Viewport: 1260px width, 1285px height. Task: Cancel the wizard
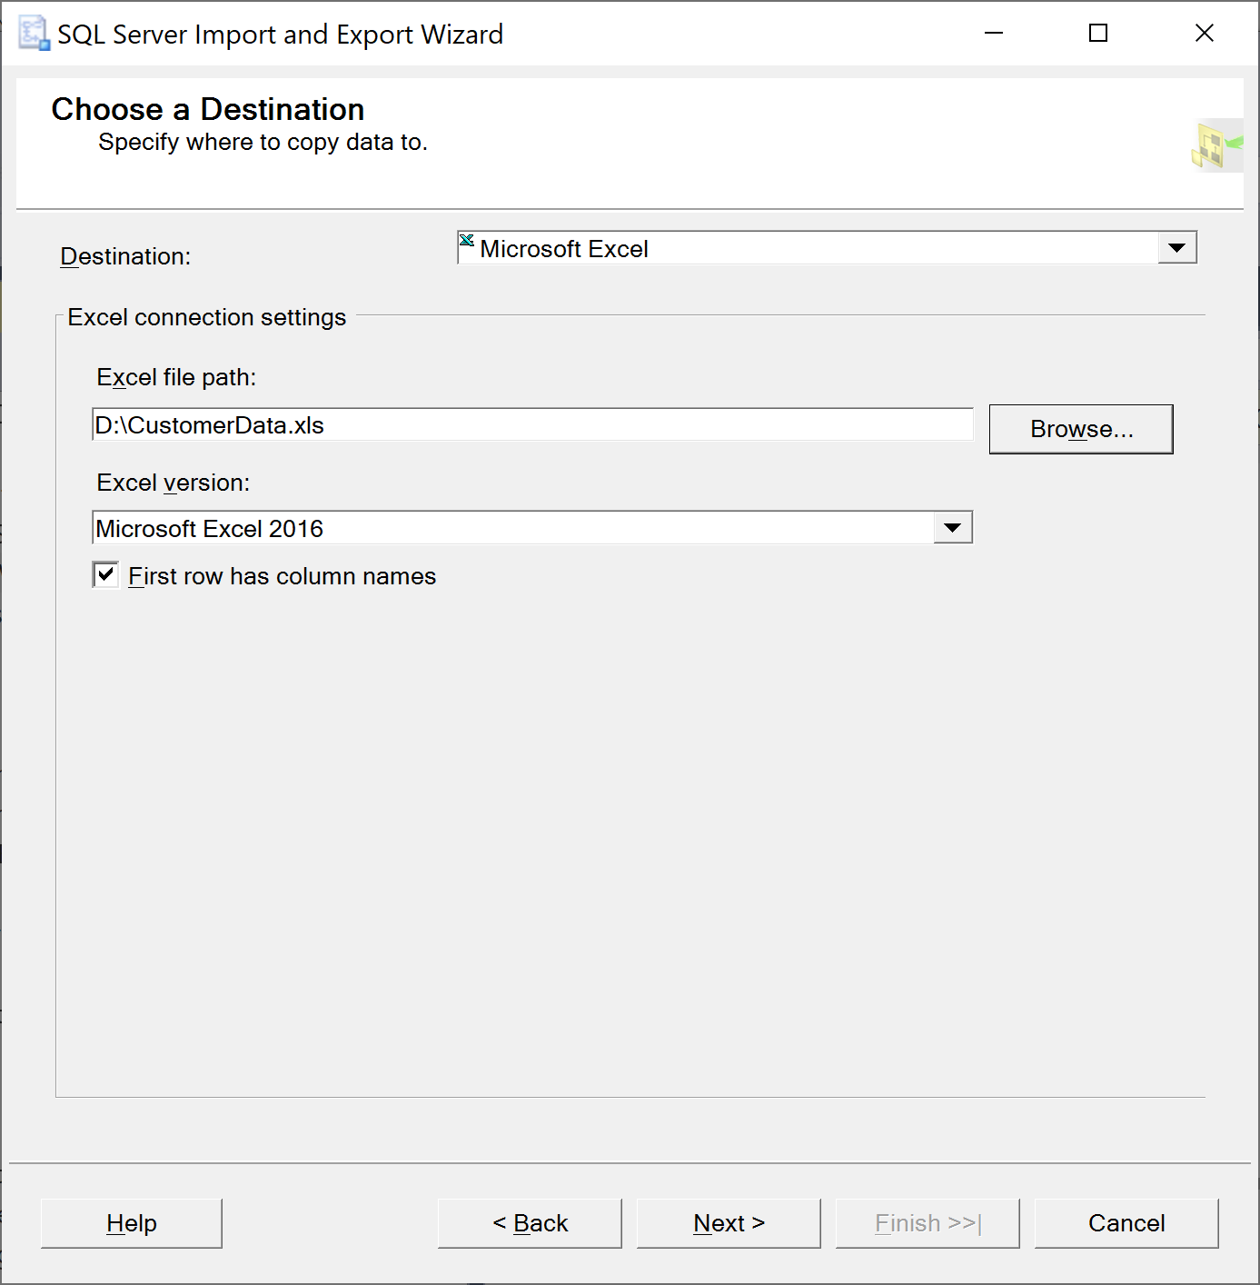(x=1126, y=1223)
